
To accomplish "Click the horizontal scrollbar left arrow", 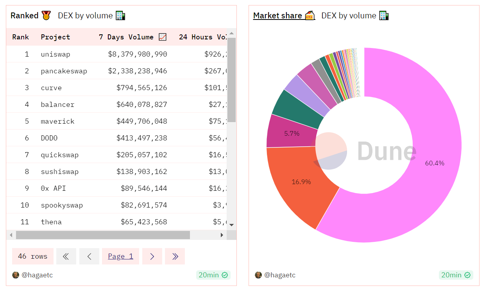I will (11, 235).
